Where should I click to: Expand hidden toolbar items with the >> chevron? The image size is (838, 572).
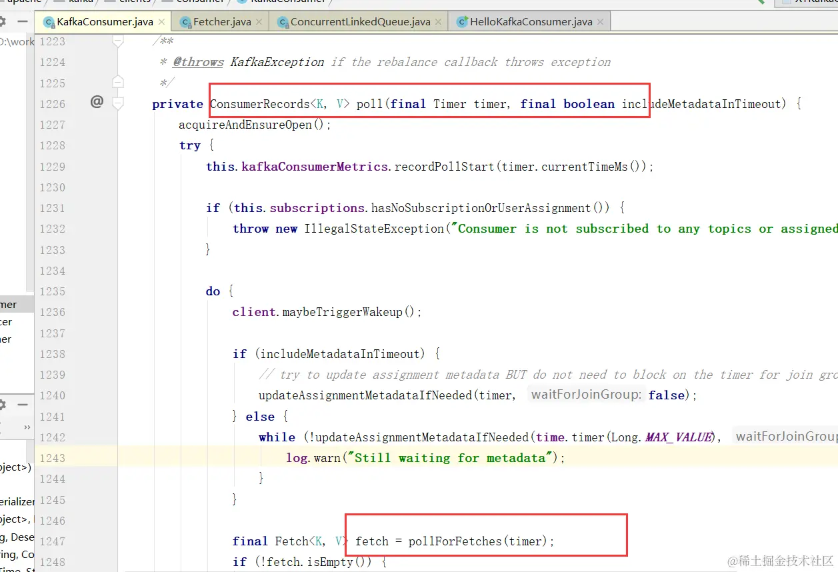tap(27, 427)
